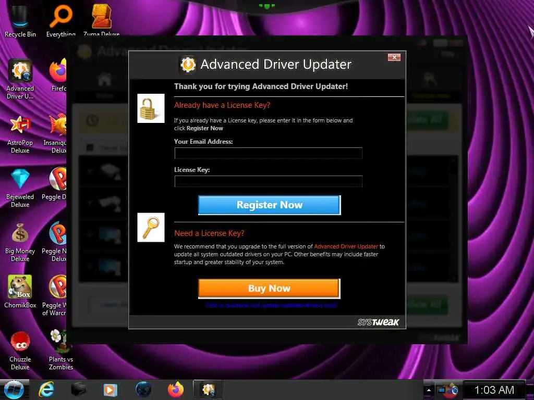Select the Insaniquarium Deluxe fish icon

point(56,134)
